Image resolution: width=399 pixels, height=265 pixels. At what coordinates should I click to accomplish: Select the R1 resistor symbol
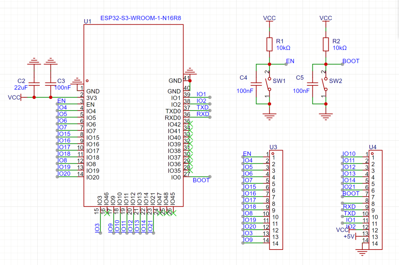click(269, 45)
